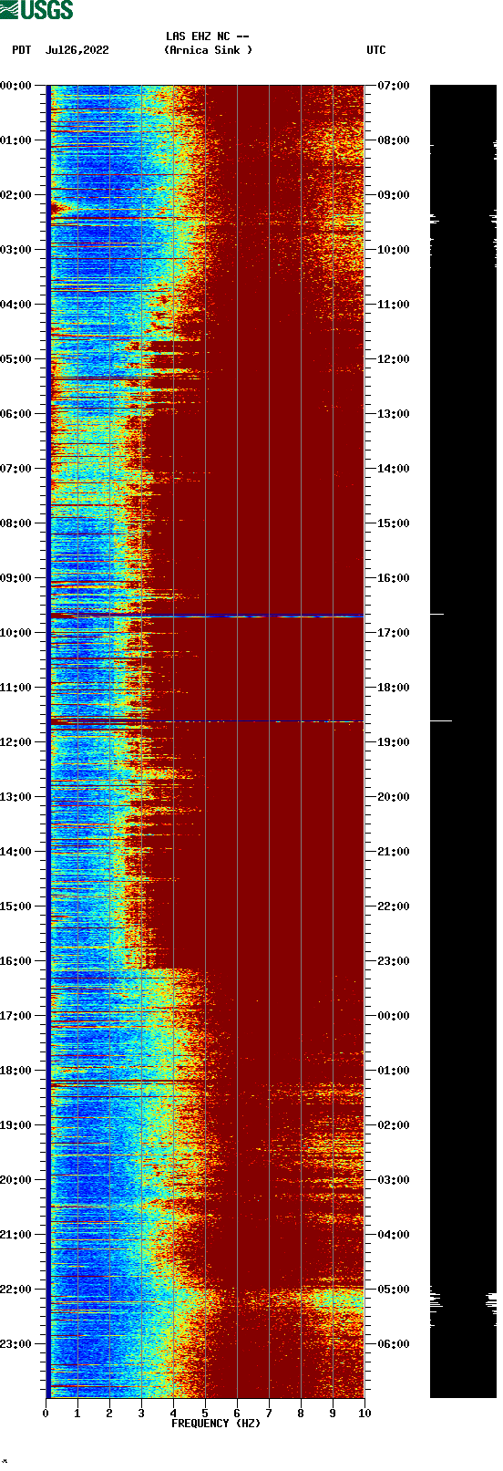
Task: Click the UTC timezone label
Action: [376, 50]
